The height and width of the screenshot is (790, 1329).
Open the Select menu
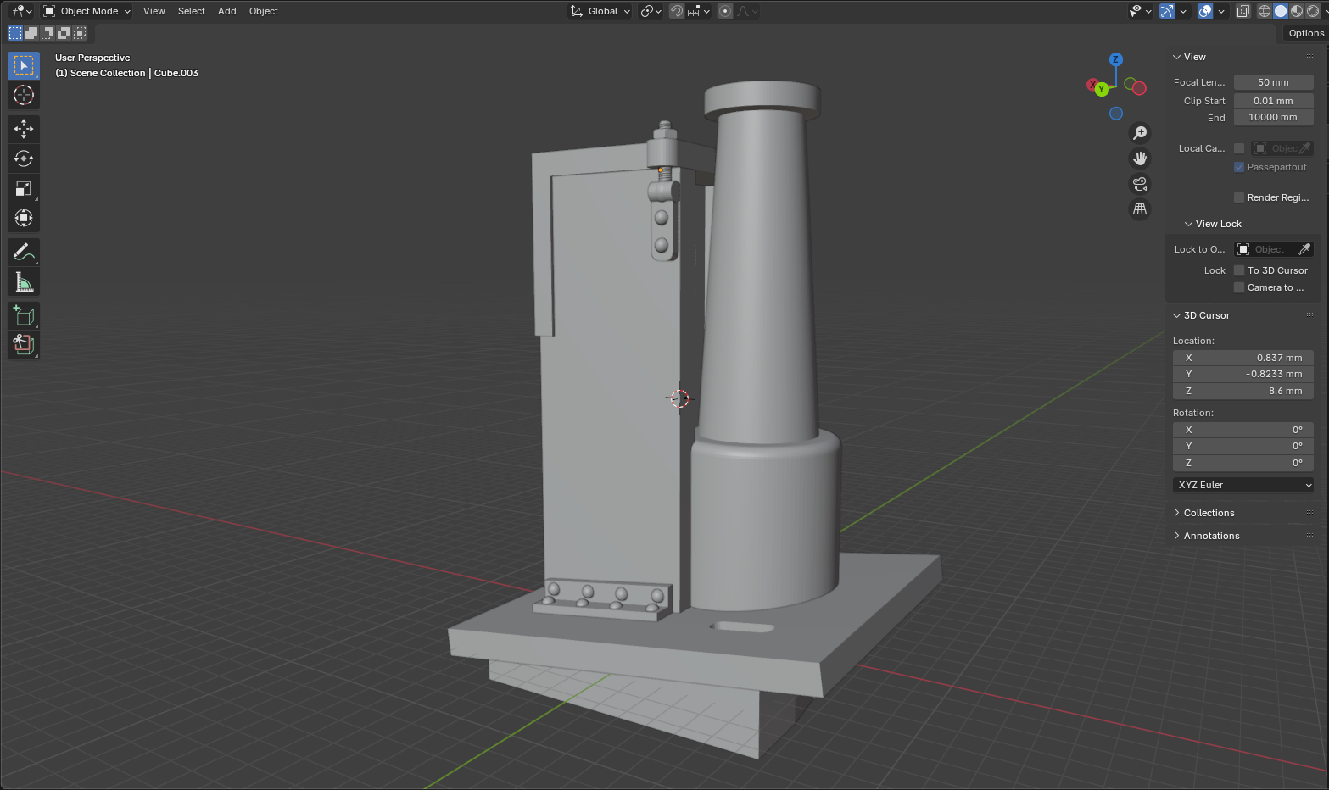click(x=191, y=11)
